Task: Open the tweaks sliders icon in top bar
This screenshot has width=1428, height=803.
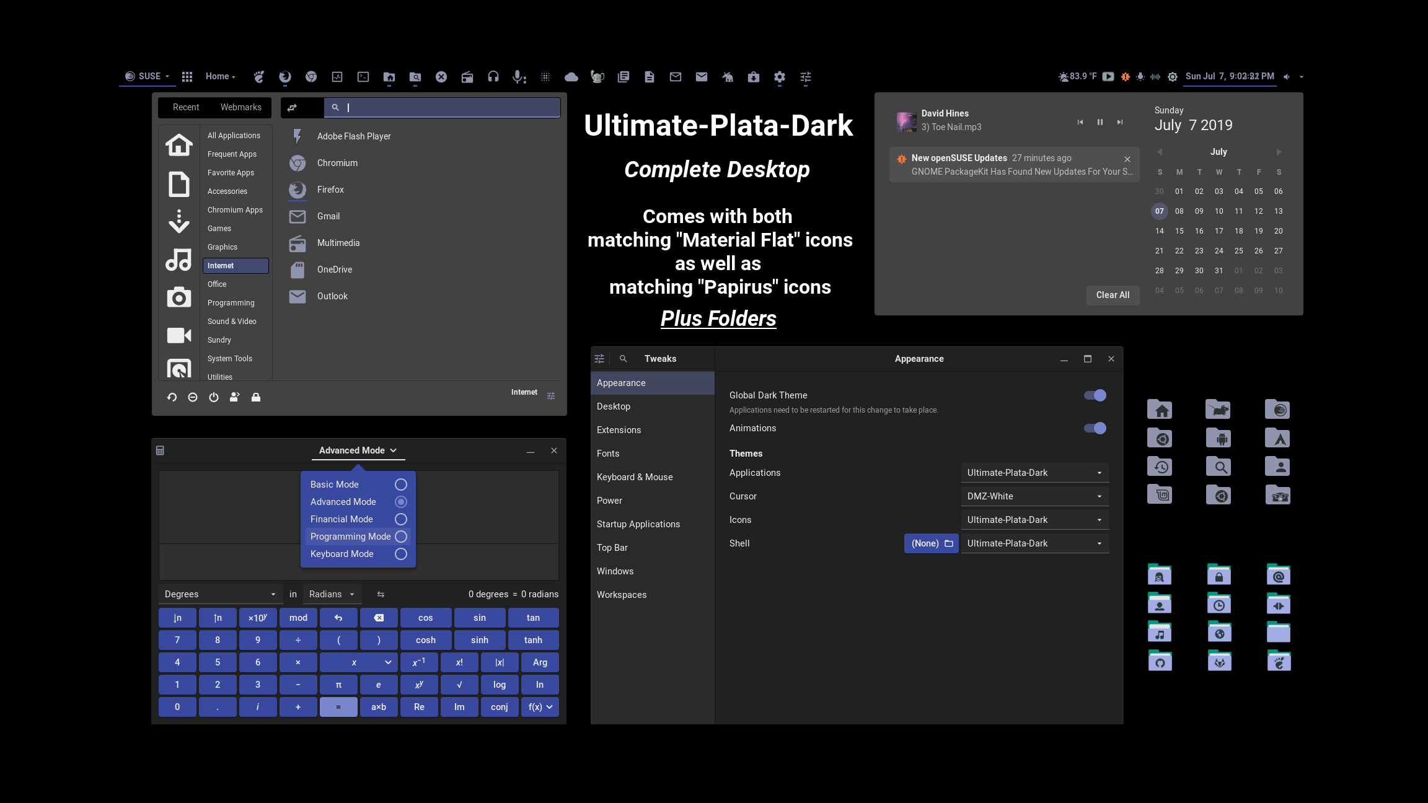Action: coord(806,77)
